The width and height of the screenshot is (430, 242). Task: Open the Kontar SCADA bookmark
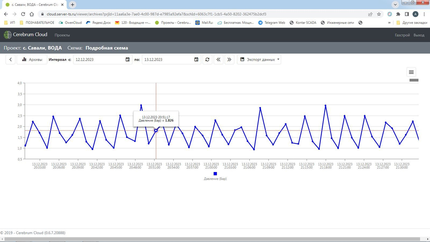pos(303,23)
